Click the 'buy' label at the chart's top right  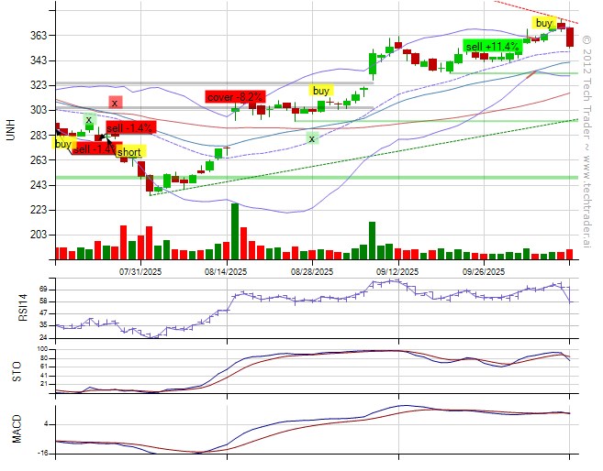point(544,22)
